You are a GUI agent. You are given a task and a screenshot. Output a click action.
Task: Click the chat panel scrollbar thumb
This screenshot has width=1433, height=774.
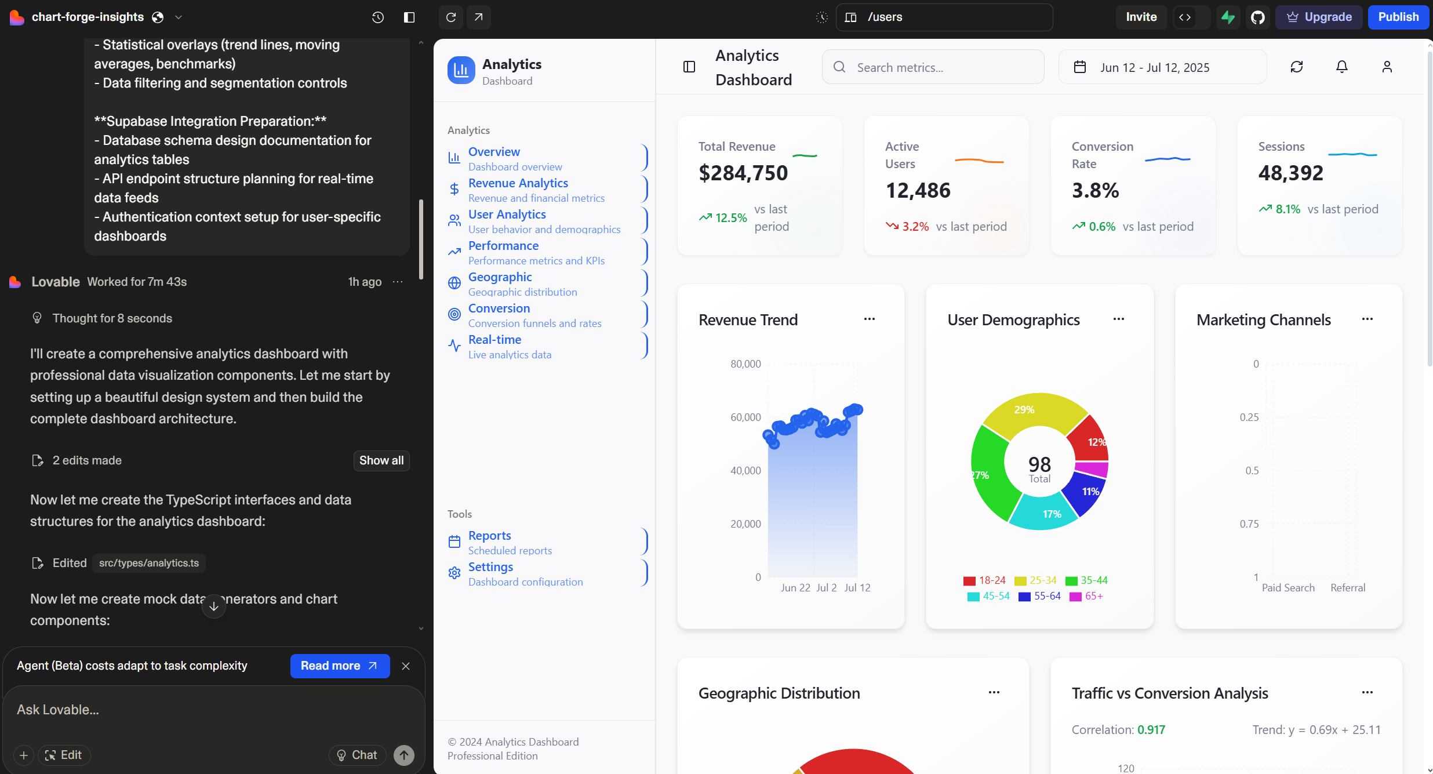421,239
